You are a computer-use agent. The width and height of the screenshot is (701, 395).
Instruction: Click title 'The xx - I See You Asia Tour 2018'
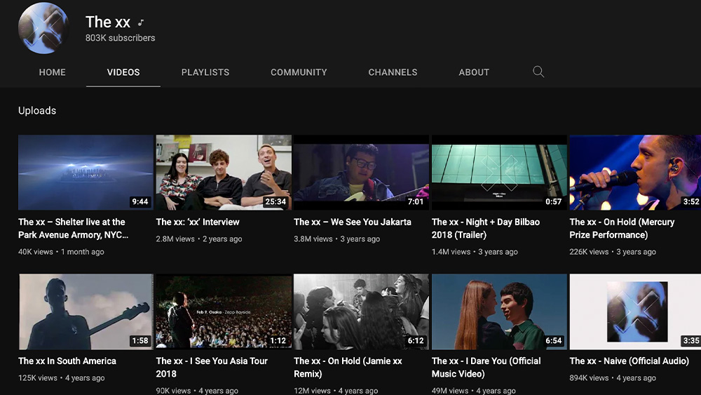(x=212, y=367)
